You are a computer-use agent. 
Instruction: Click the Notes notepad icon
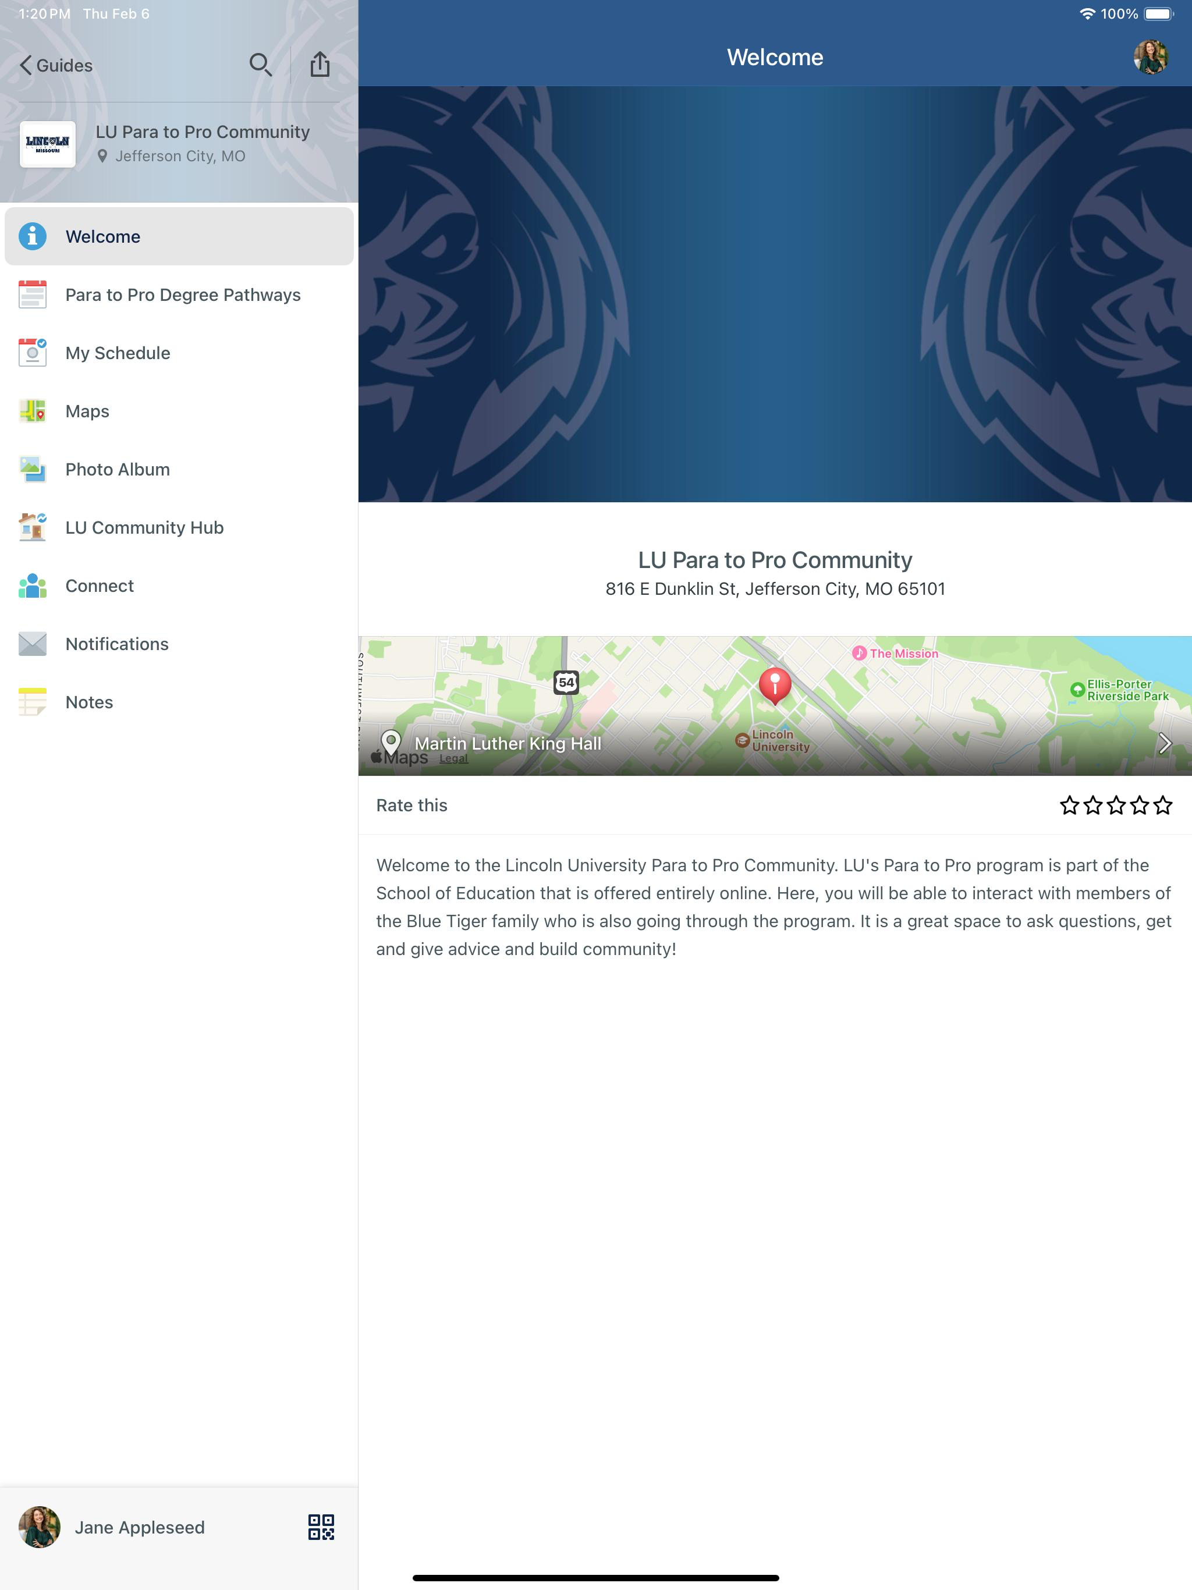(x=33, y=702)
